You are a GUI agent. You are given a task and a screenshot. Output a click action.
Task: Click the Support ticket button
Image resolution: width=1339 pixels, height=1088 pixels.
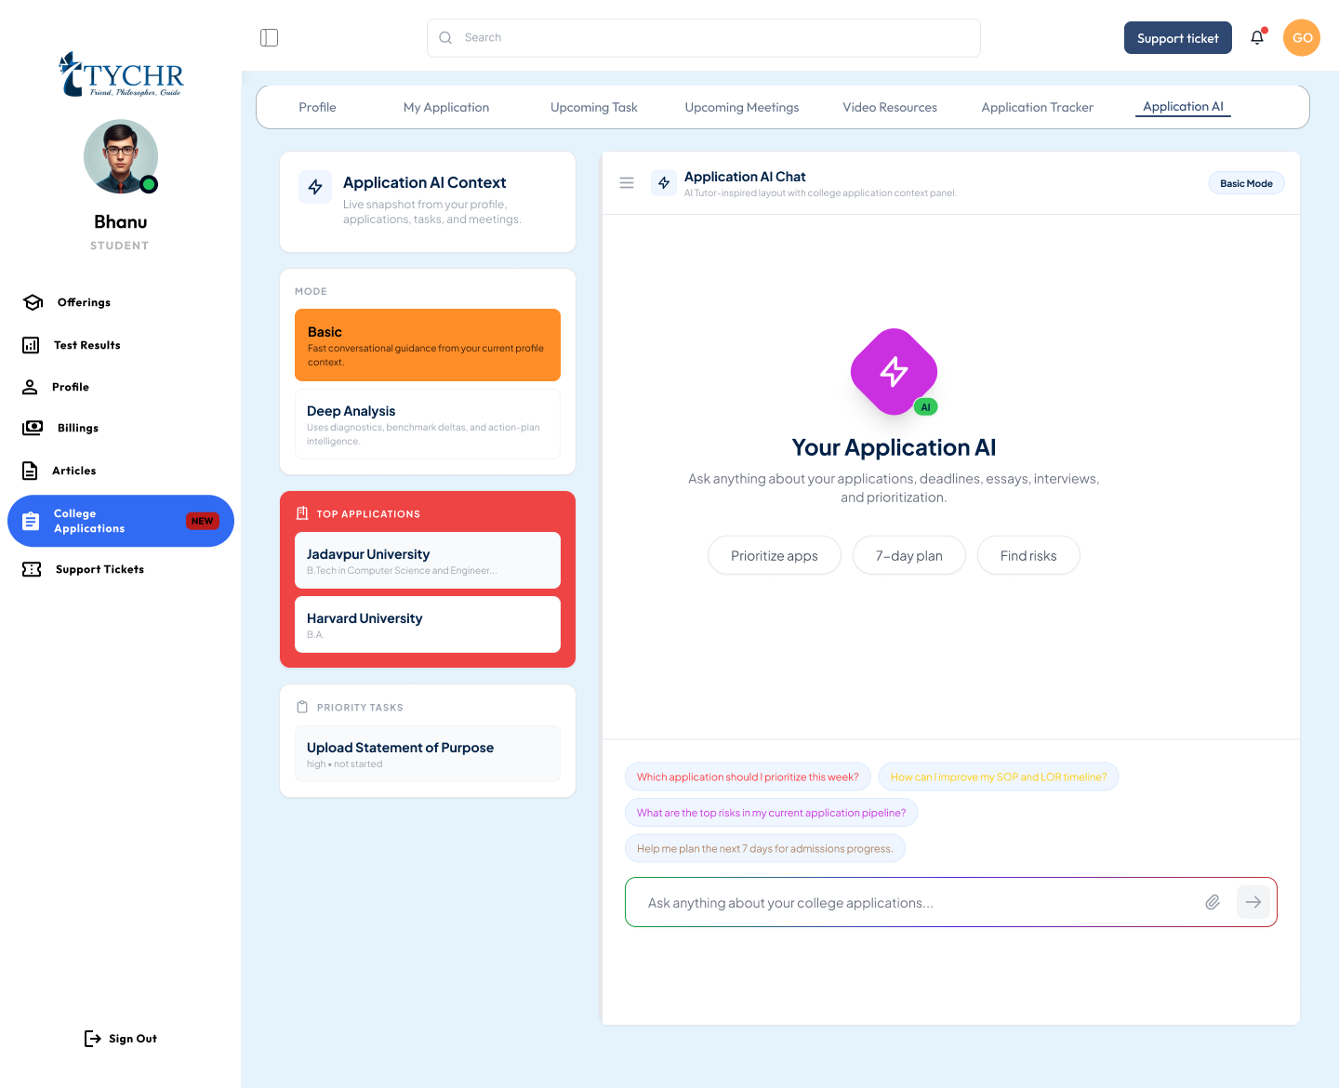pos(1177,38)
